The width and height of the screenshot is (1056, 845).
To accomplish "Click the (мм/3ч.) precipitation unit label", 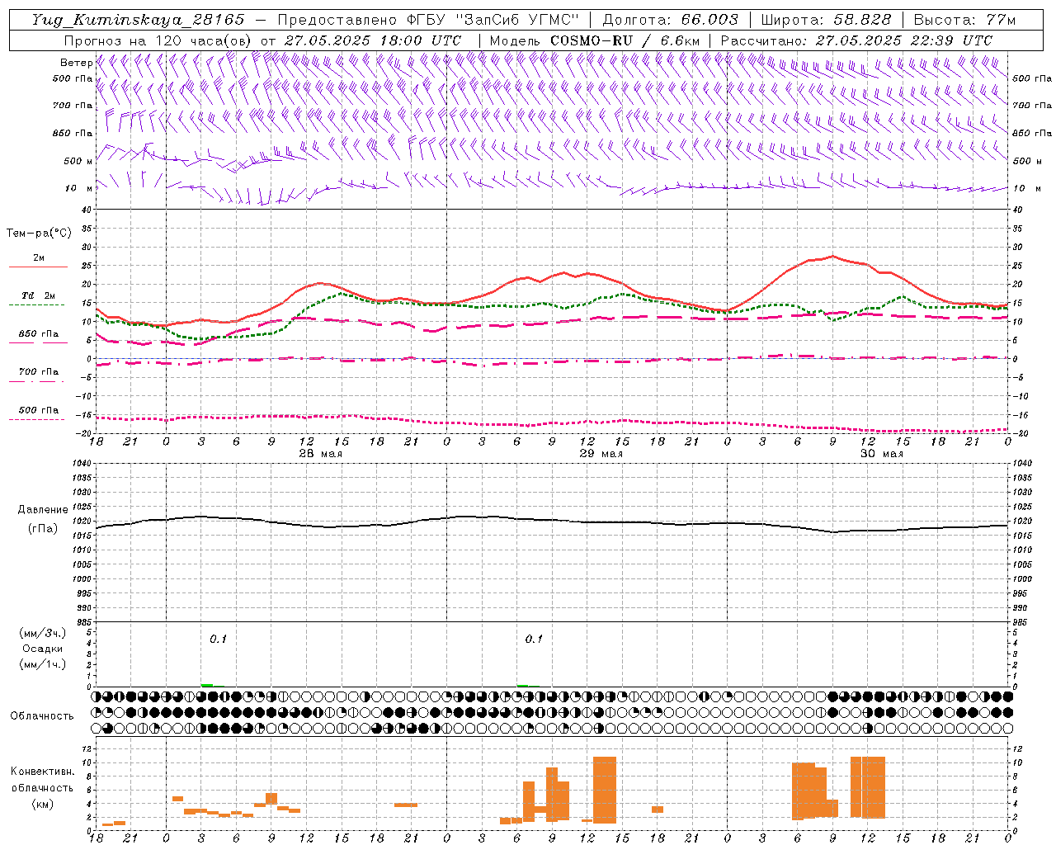I will coord(43,633).
